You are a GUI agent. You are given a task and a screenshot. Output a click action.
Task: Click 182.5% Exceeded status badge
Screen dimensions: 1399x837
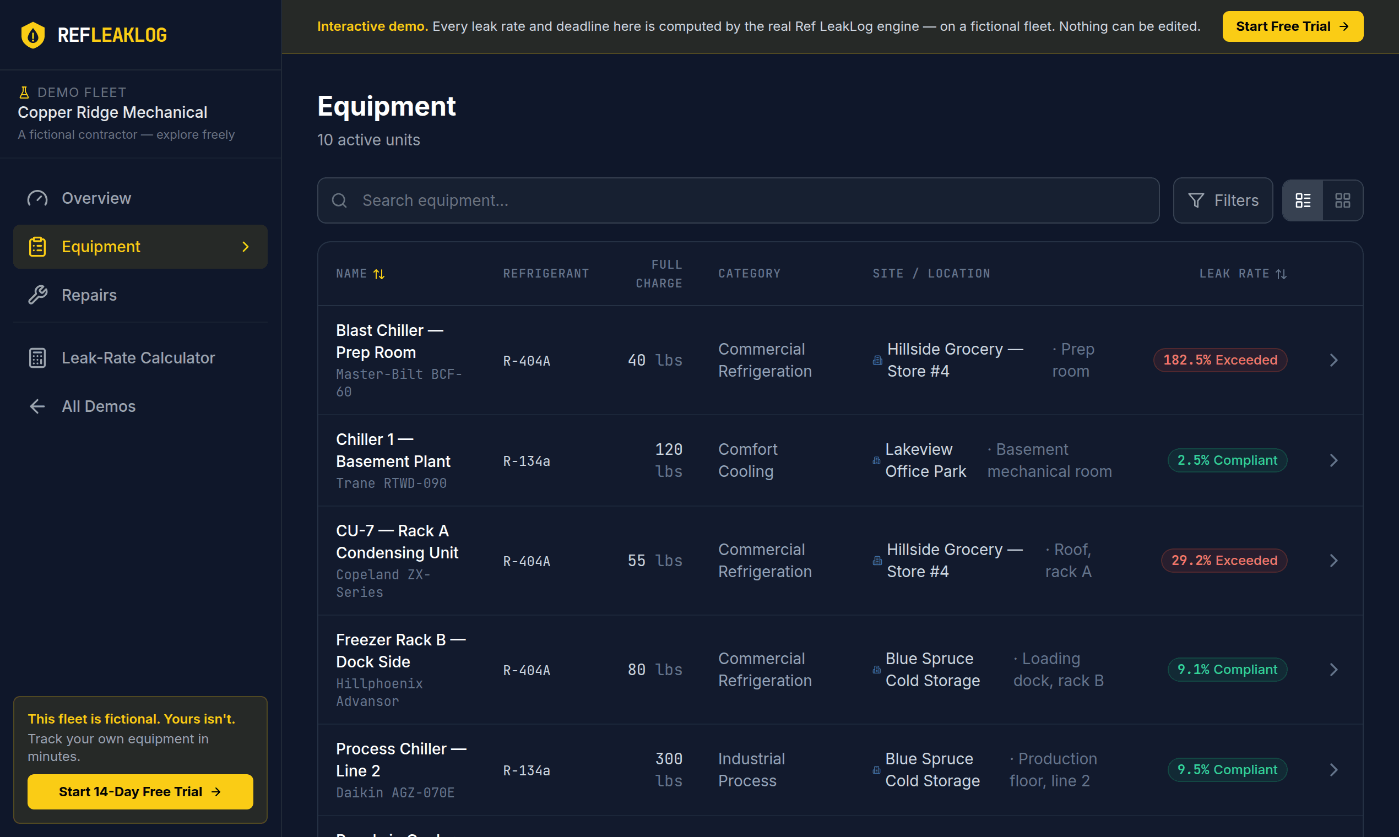tap(1220, 360)
